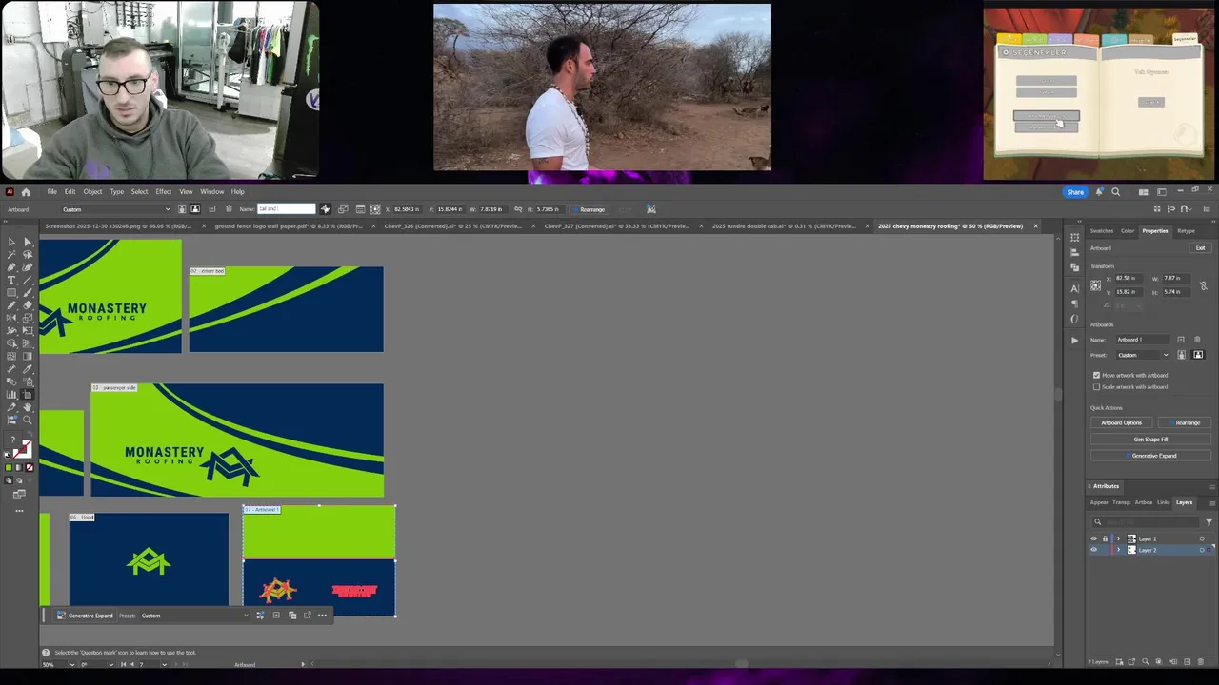Select the Rectangle tool
Screen dimensions: 1219x685
[11, 293]
